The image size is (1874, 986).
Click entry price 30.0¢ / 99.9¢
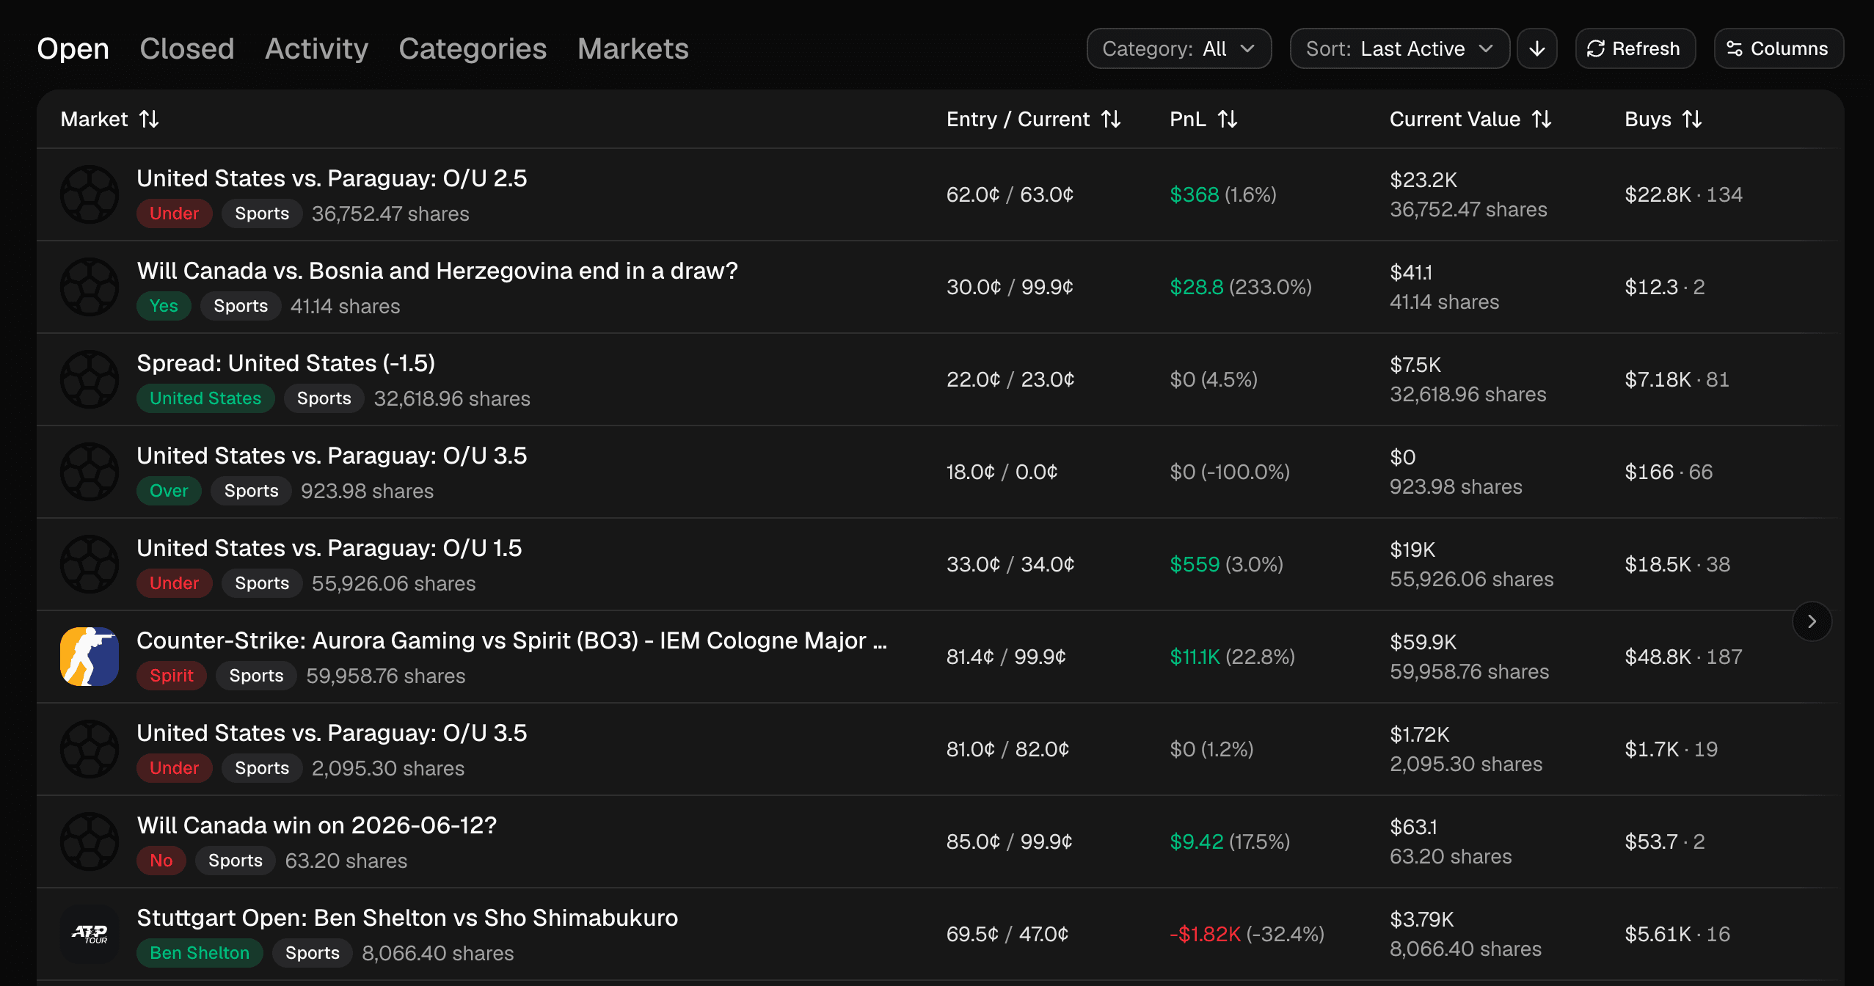1010,287
